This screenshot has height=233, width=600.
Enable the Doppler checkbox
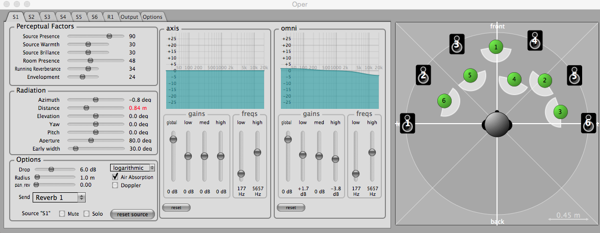coord(115,185)
